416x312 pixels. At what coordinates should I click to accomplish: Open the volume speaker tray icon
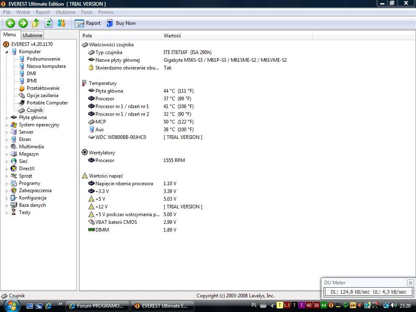click(x=394, y=305)
